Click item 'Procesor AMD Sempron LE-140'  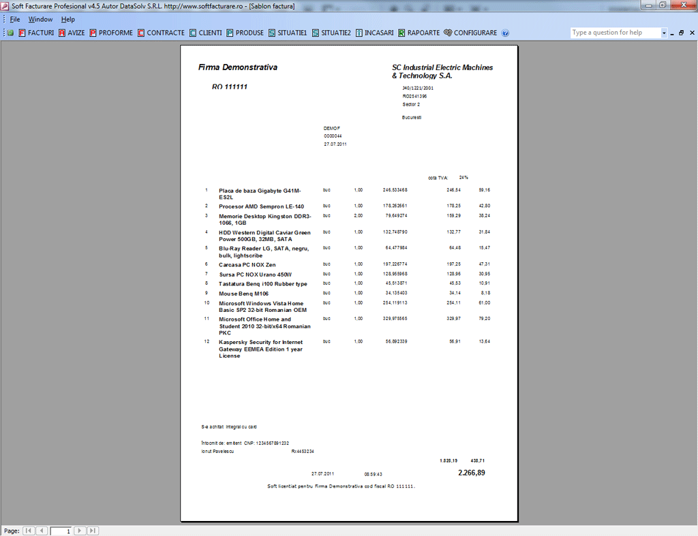261,206
